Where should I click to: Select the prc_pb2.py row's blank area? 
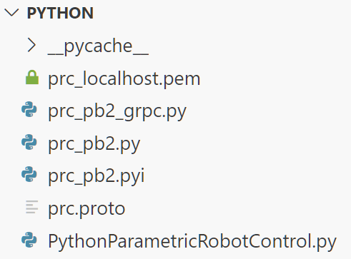coord(245,142)
